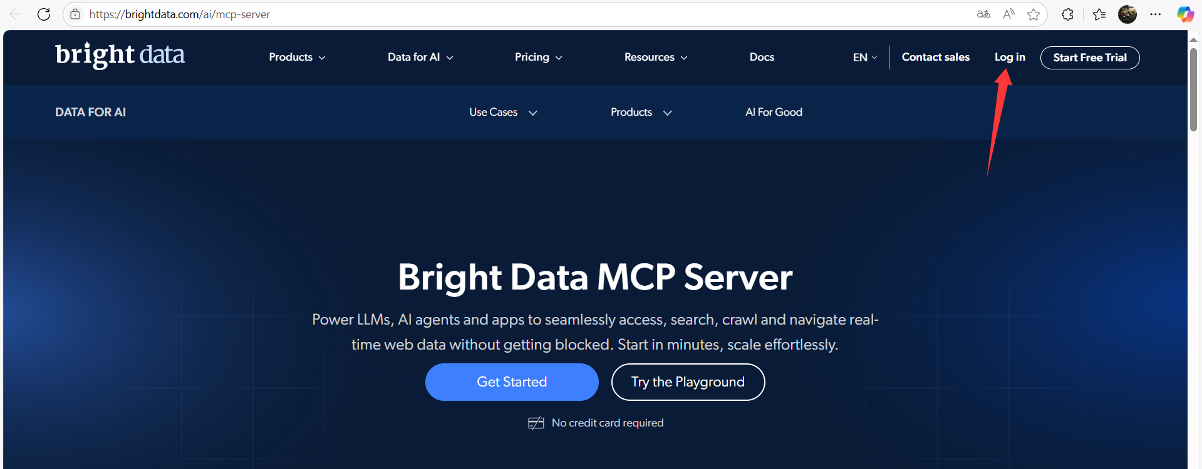The height and width of the screenshot is (469, 1202).
Task: Open the Docs menu item
Action: [x=762, y=58]
